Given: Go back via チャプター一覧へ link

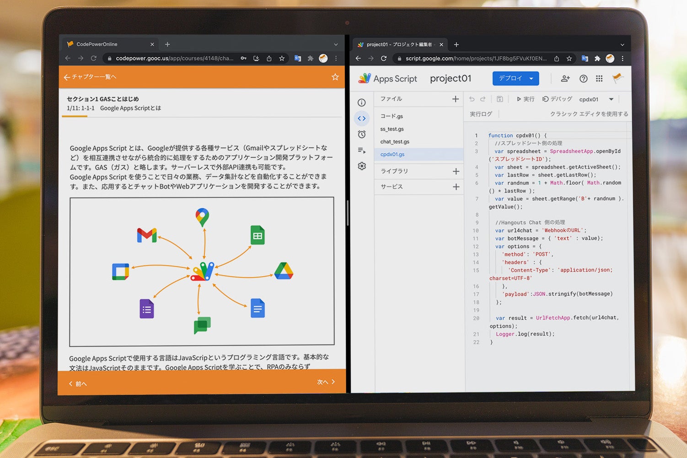Looking at the screenshot, I should tap(90, 77).
